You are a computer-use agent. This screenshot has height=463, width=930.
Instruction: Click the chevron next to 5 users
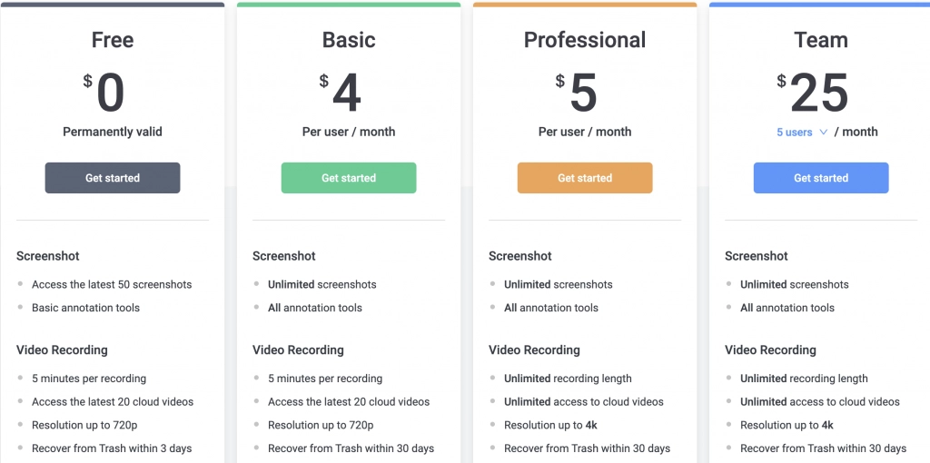(824, 133)
